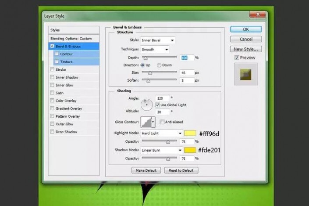
Task: Open the Shadow Mode Linear Burn dropdown
Action: (x=162, y=150)
